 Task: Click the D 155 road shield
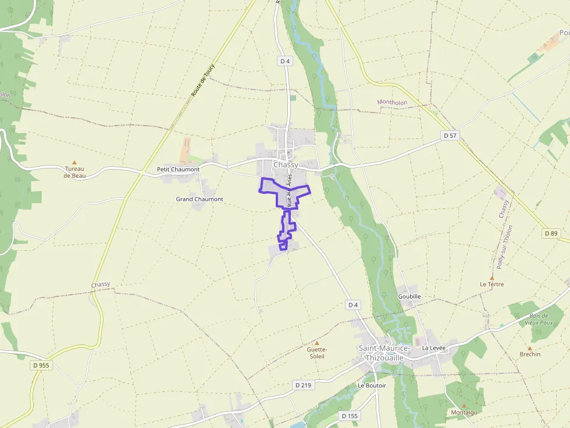pyautogui.click(x=350, y=416)
